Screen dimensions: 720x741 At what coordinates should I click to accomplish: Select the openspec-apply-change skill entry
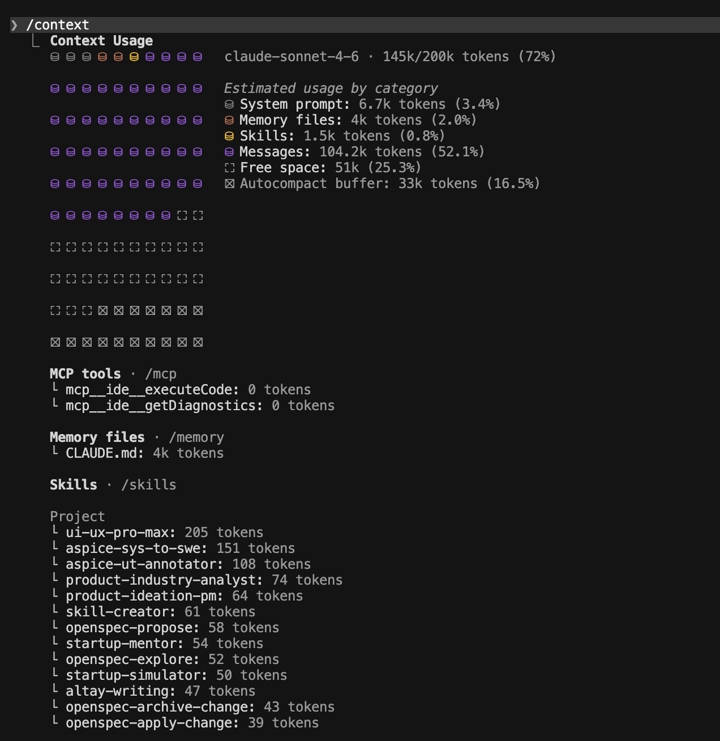coord(152,723)
